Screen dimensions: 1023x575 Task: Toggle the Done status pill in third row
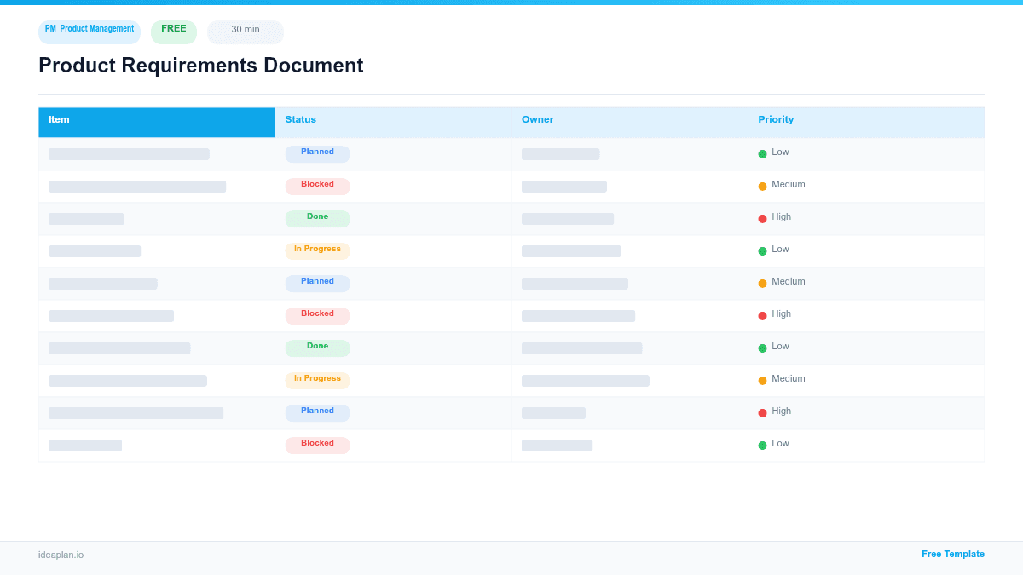pyautogui.click(x=317, y=217)
